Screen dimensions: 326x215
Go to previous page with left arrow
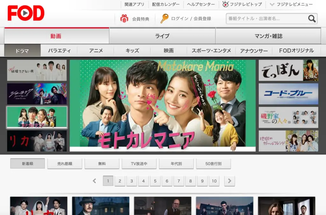pos(94,181)
